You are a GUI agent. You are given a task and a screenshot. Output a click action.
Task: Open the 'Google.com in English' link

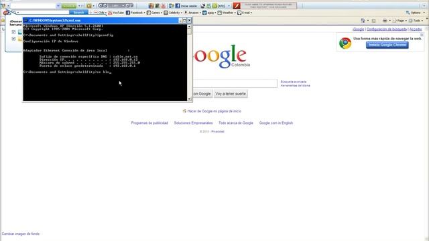(x=276, y=123)
